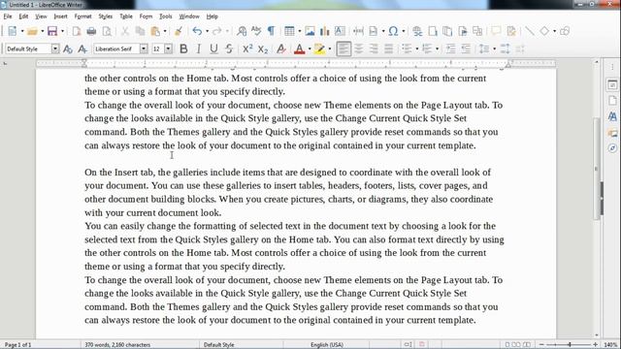Open the Tools menu
This screenshot has width=621, height=349.
(166, 16)
